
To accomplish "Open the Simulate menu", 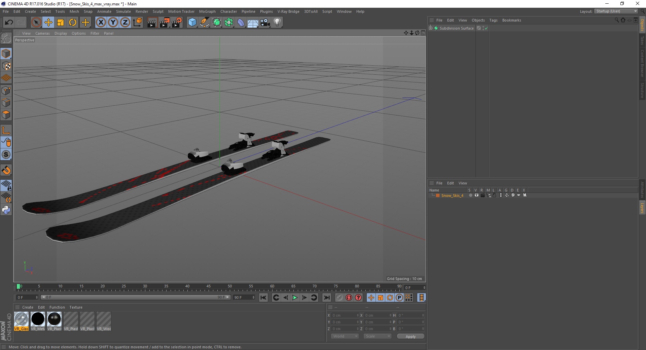I will click(123, 11).
